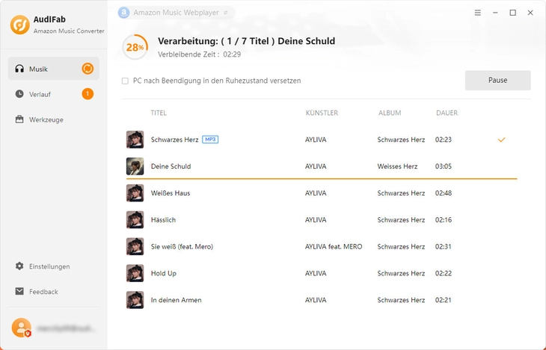Select the track title Schwarzes Herz
The image size is (546, 350).
(x=174, y=140)
